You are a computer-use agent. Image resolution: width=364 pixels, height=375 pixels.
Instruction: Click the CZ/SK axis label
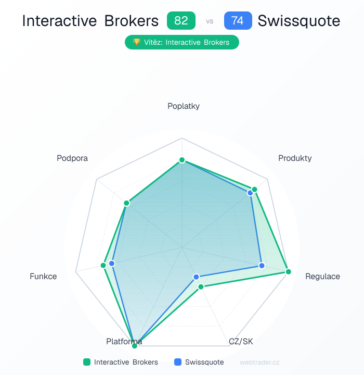241,342
